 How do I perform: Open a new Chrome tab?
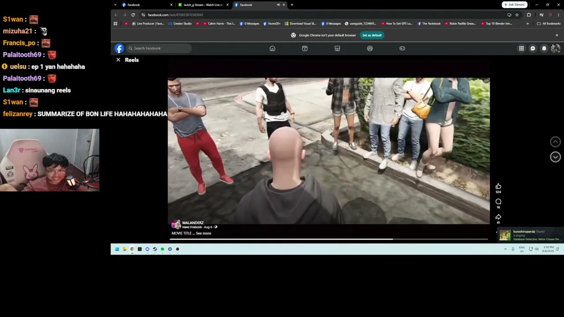[x=292, y=5]
